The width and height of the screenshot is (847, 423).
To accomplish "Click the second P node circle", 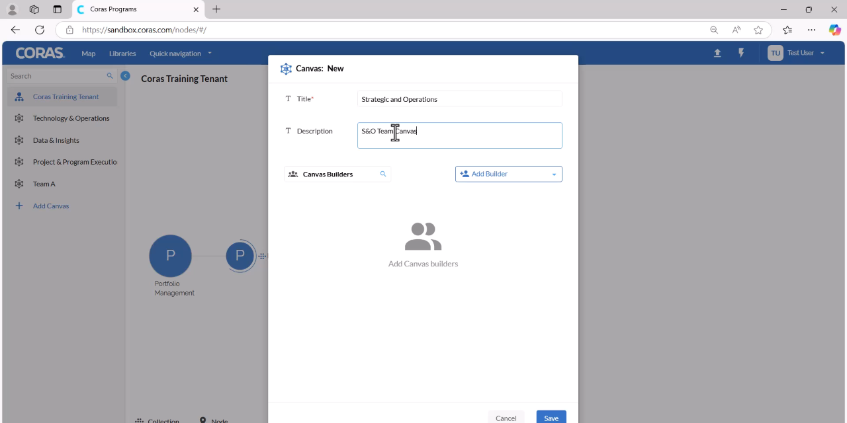I will coord(240,256).
